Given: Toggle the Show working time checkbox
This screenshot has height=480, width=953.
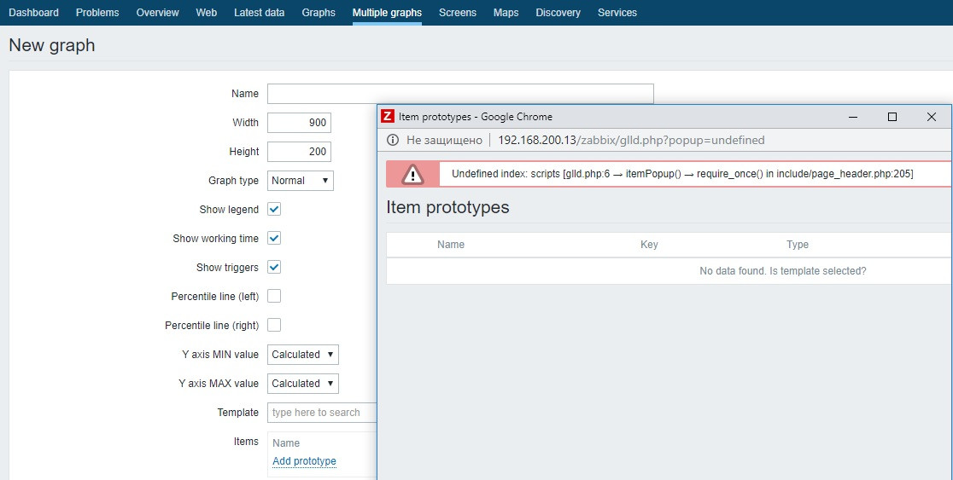Looking at the screenshot, I should [x=274, y=239].
